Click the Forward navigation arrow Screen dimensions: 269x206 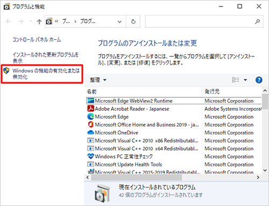[21, 22]
